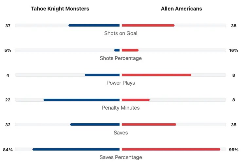
Task: Click Tahoe's 22 penalty minutes value
Action: coord(8,100)
